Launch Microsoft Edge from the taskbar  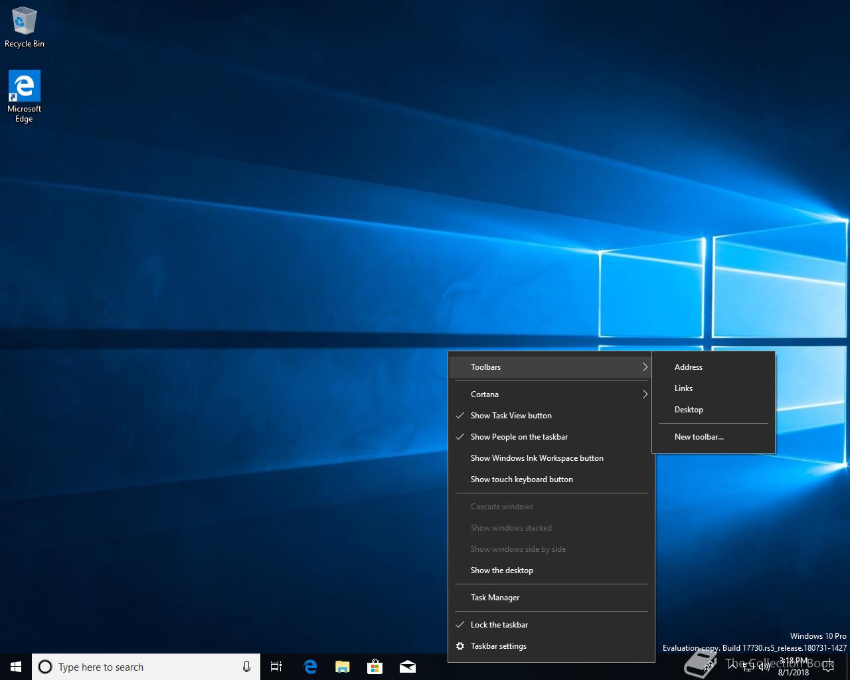tap(310, 667)
